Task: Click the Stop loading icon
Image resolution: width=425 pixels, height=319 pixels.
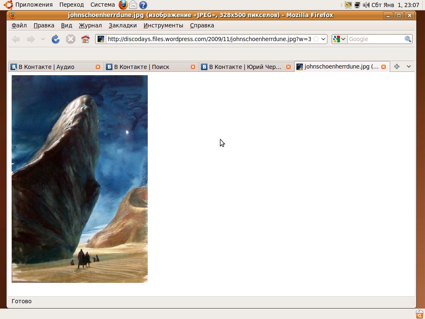Action: coord(71,39)
